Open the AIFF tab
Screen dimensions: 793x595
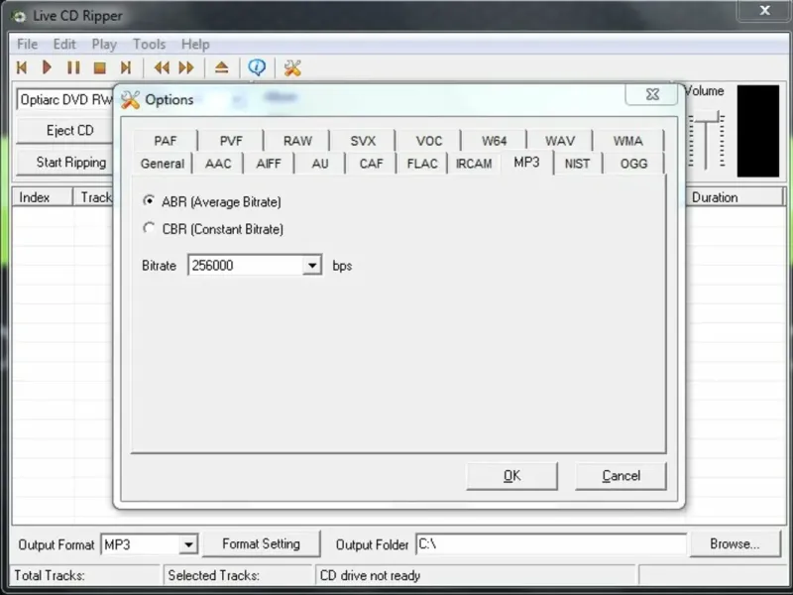point(269,164)
